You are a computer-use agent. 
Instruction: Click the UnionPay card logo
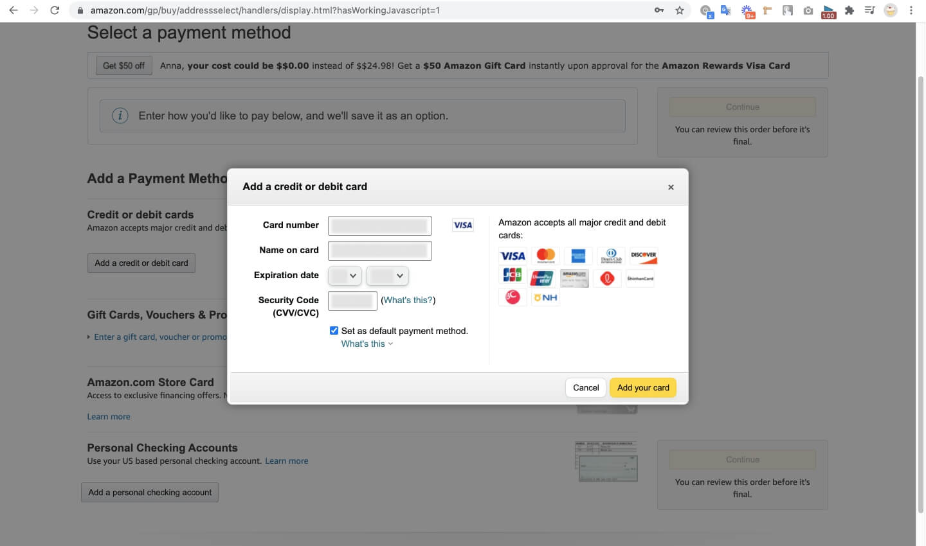pyautogui.click(x=542, y=278)
